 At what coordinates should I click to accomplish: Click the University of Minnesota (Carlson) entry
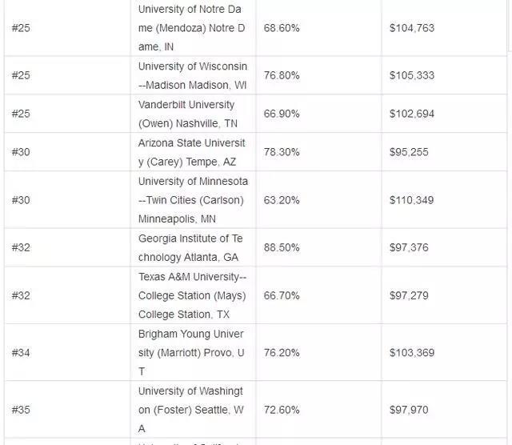tap(193, 200)
